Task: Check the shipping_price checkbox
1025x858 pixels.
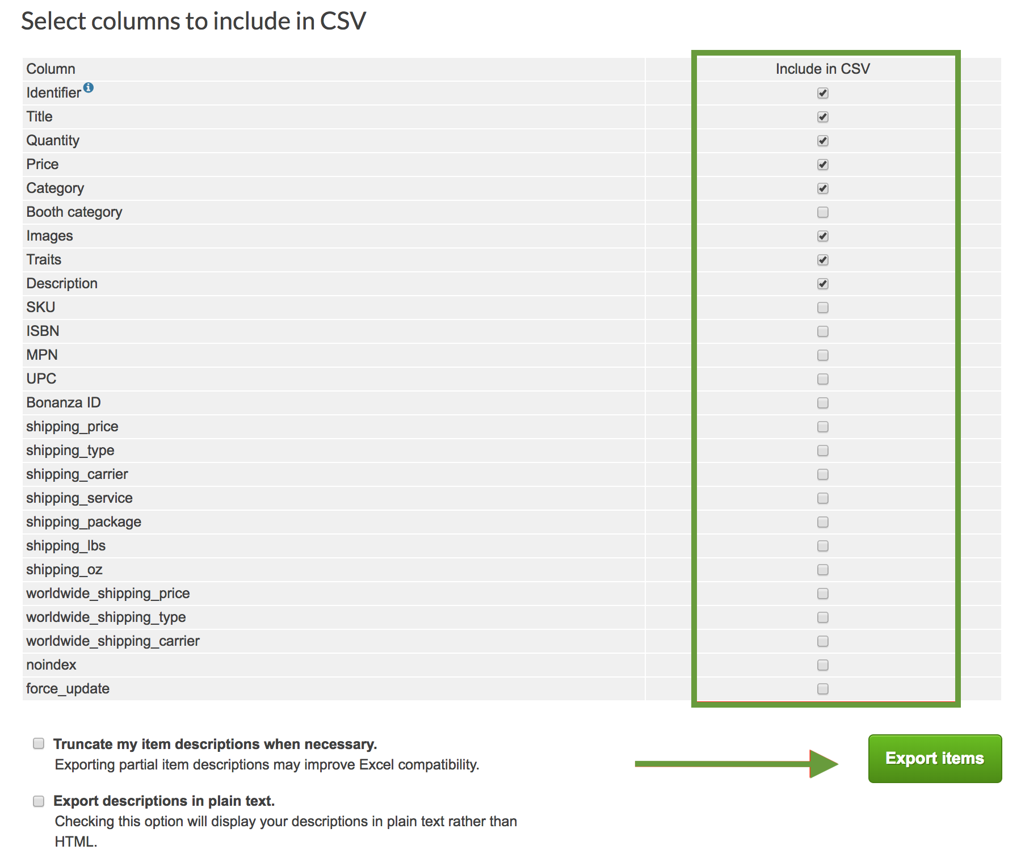Action: pyautogui.click(x=822, y=427)
